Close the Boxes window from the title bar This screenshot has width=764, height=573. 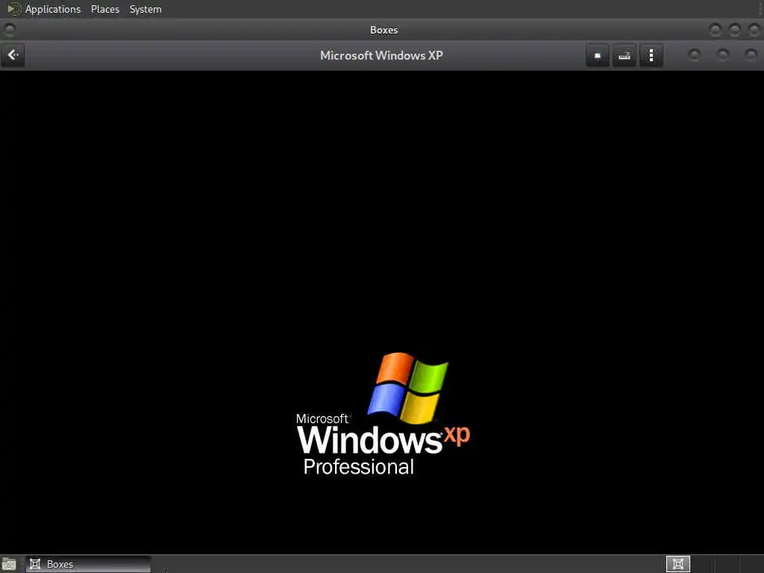pyautogui.click(x=754, y=30)
